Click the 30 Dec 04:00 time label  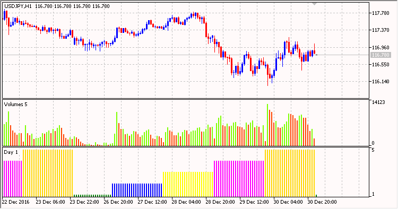pos(288,202)
